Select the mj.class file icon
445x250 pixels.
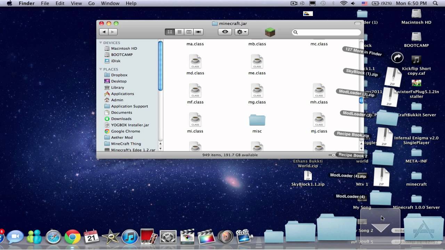click(319, 120)
